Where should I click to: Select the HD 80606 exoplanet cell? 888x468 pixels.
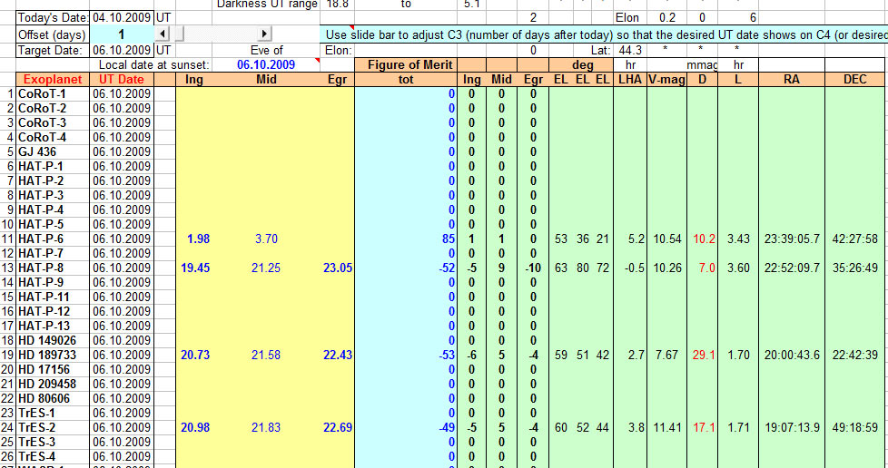53,398
